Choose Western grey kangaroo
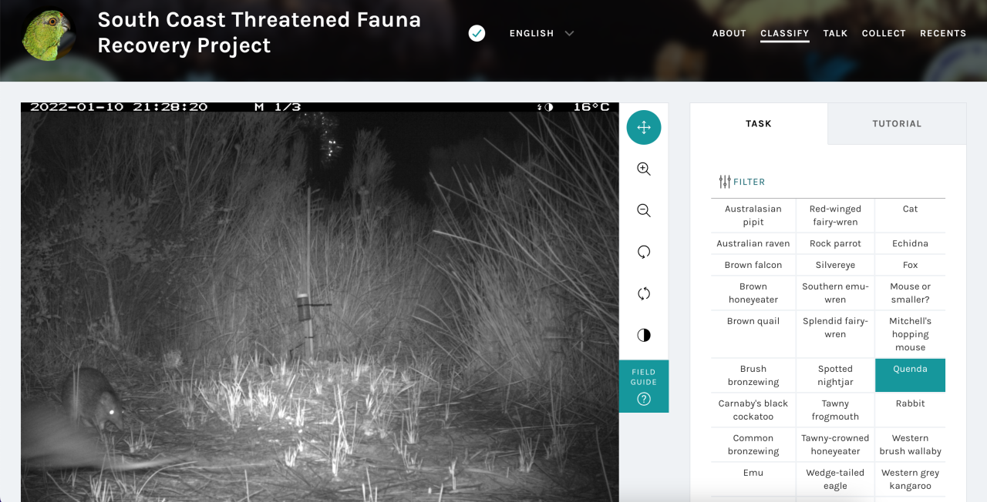This screenshot has height=502, width=987. point(910,479)
